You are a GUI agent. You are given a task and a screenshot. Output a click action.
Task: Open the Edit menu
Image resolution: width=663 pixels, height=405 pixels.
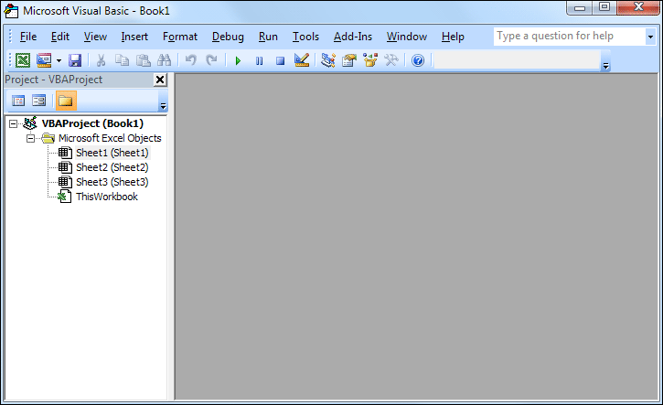click(60, 37)
